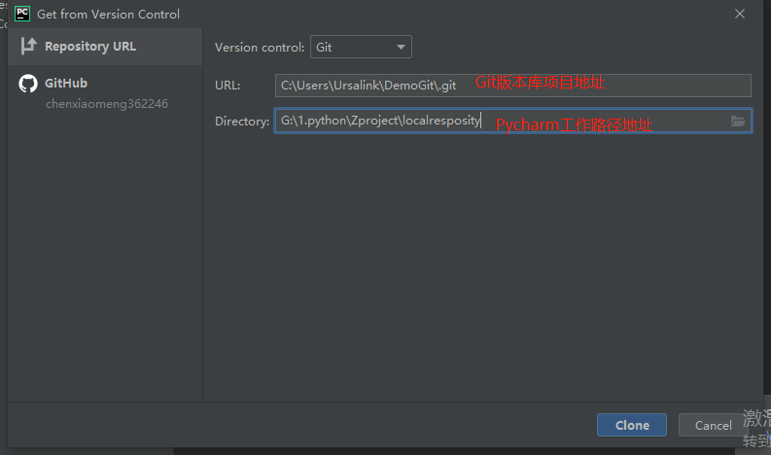Click the GitHub octocat icon
The width and height of the screenshot is (771, 455).
(28, 84)
